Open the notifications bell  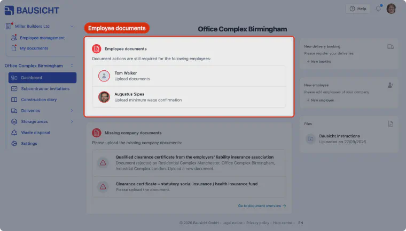(x=378, y=9)
